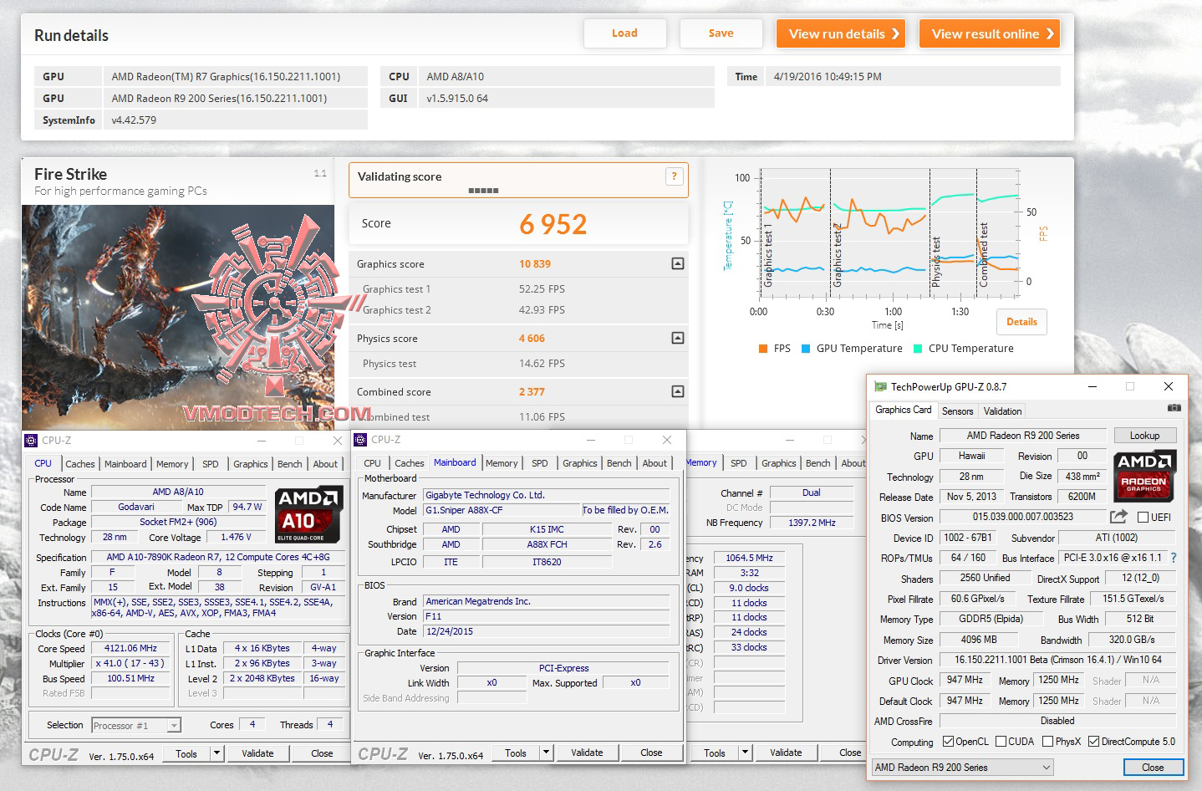The width and height of the screenshot is (1202, 791).
Task: Collapse the Physics score section
Action: (678, 338)
